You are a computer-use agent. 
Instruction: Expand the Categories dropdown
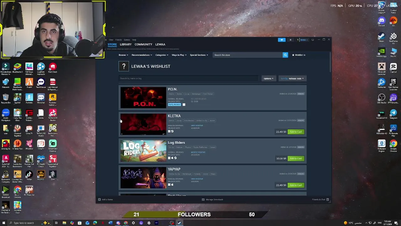click(x=162, y=55)
